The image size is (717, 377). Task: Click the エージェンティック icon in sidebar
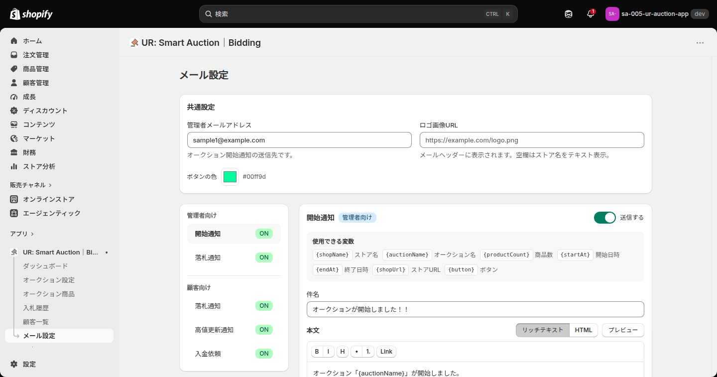14,213
